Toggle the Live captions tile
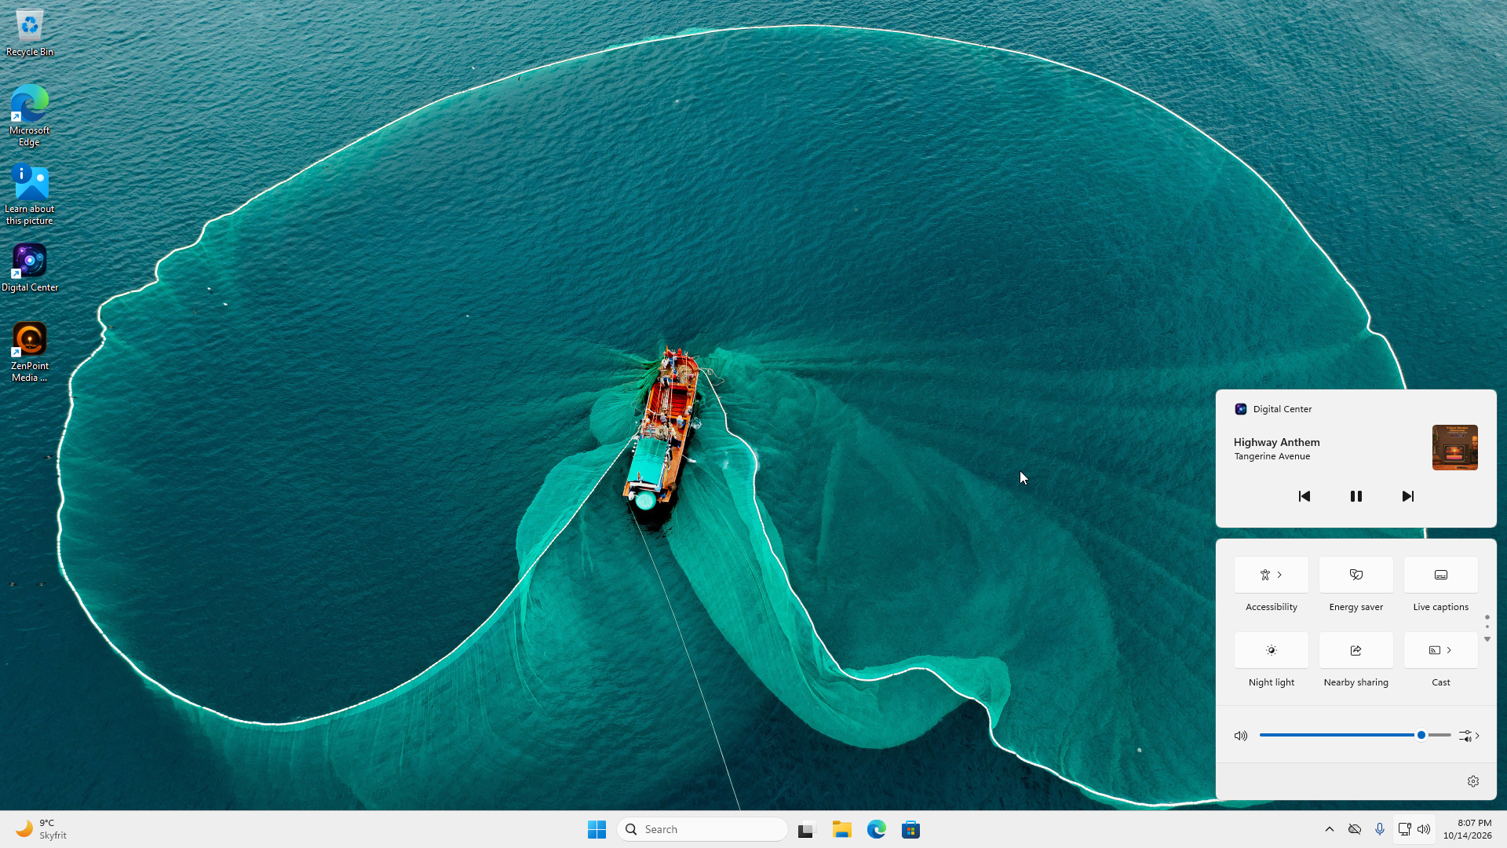 pyautogui.click(x=1441, y=575)
